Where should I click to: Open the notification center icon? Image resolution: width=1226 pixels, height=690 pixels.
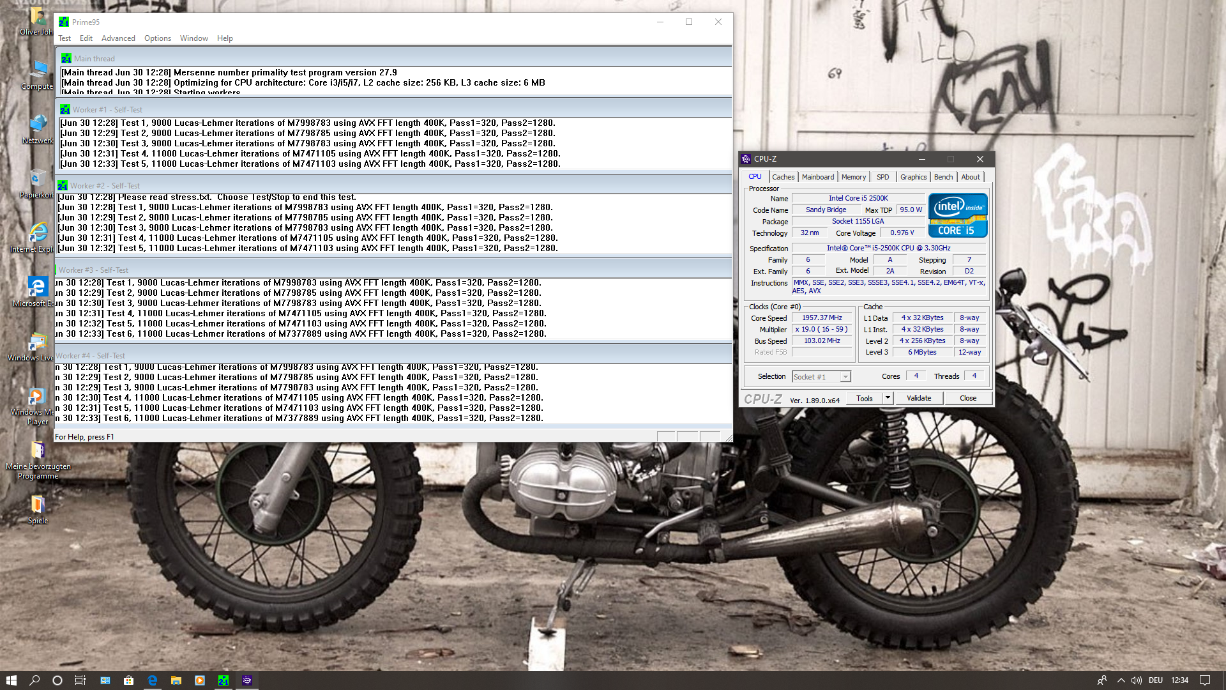tap(1205, 680)
